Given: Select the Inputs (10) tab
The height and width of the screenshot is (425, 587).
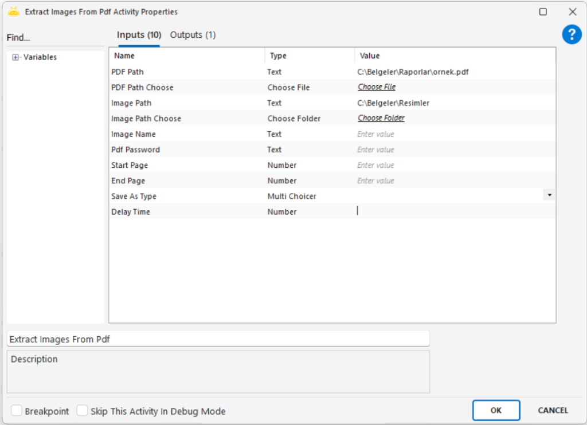Looking at the screenshot, I should 139,35.
